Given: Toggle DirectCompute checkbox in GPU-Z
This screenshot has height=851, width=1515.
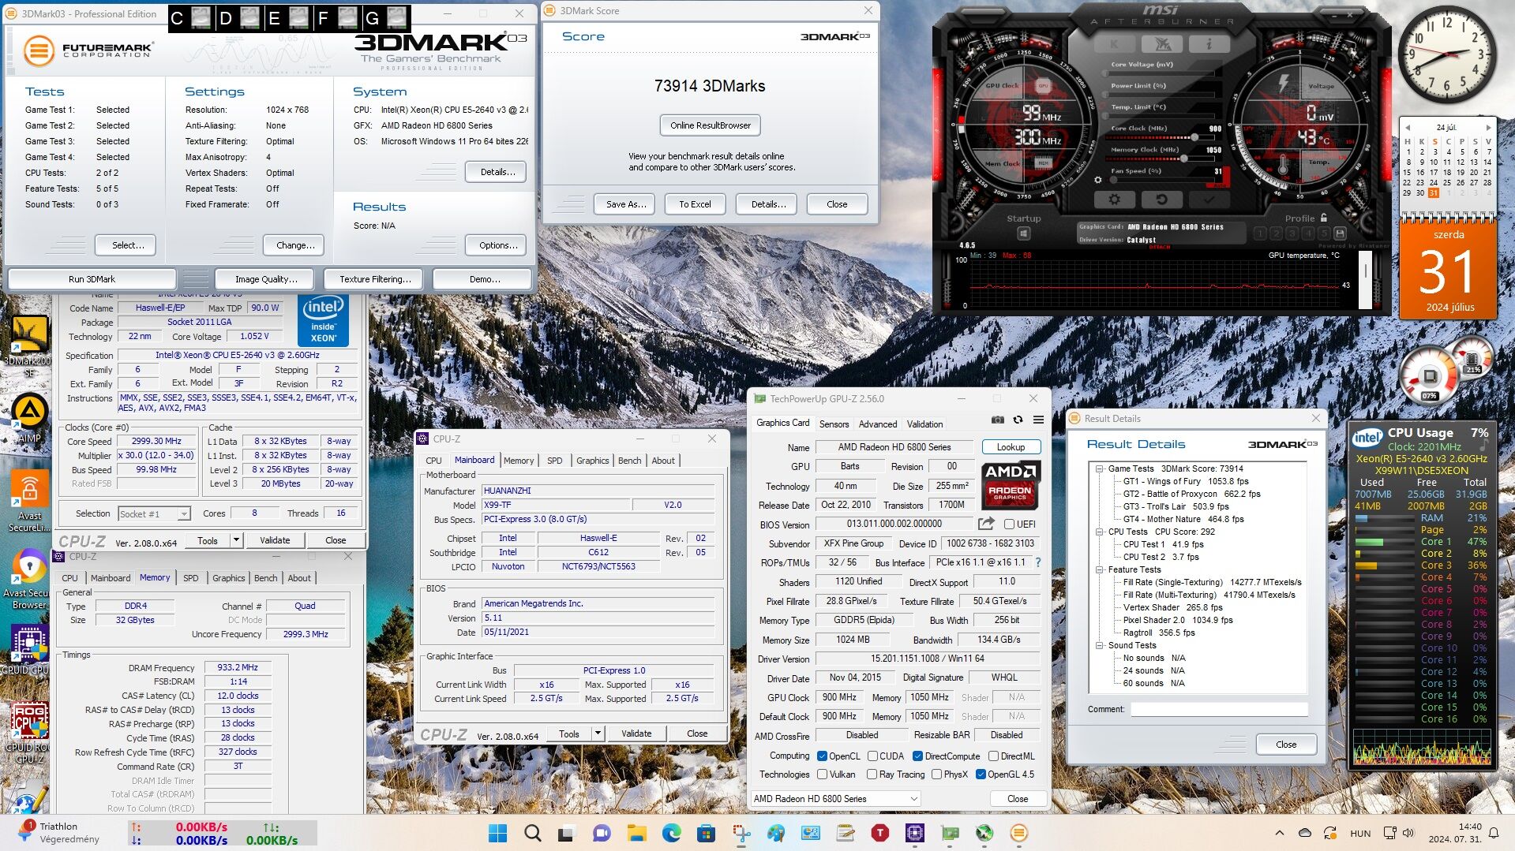Looking at the screenshot, I should [918, 756].
